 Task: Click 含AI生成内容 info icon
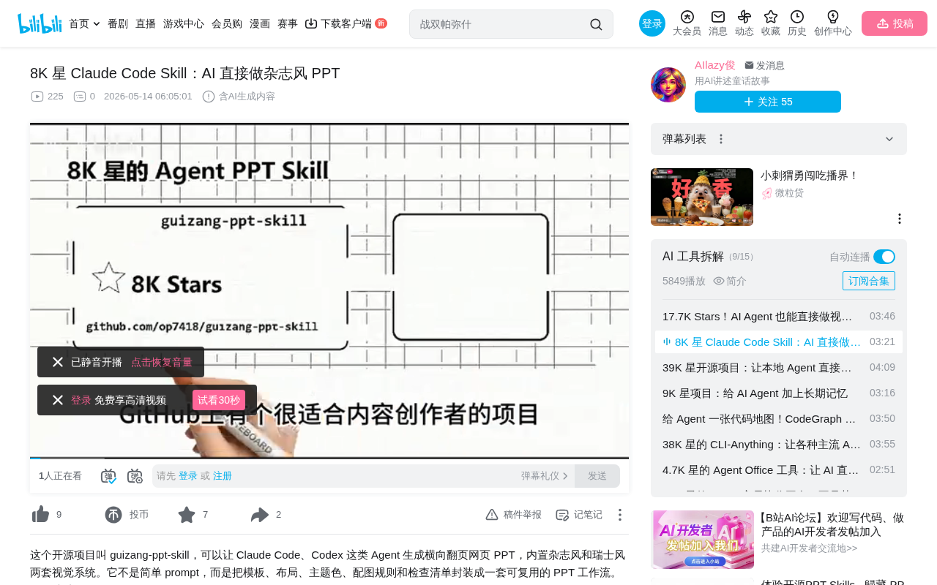pyautogui.click(x=209, y=97)
